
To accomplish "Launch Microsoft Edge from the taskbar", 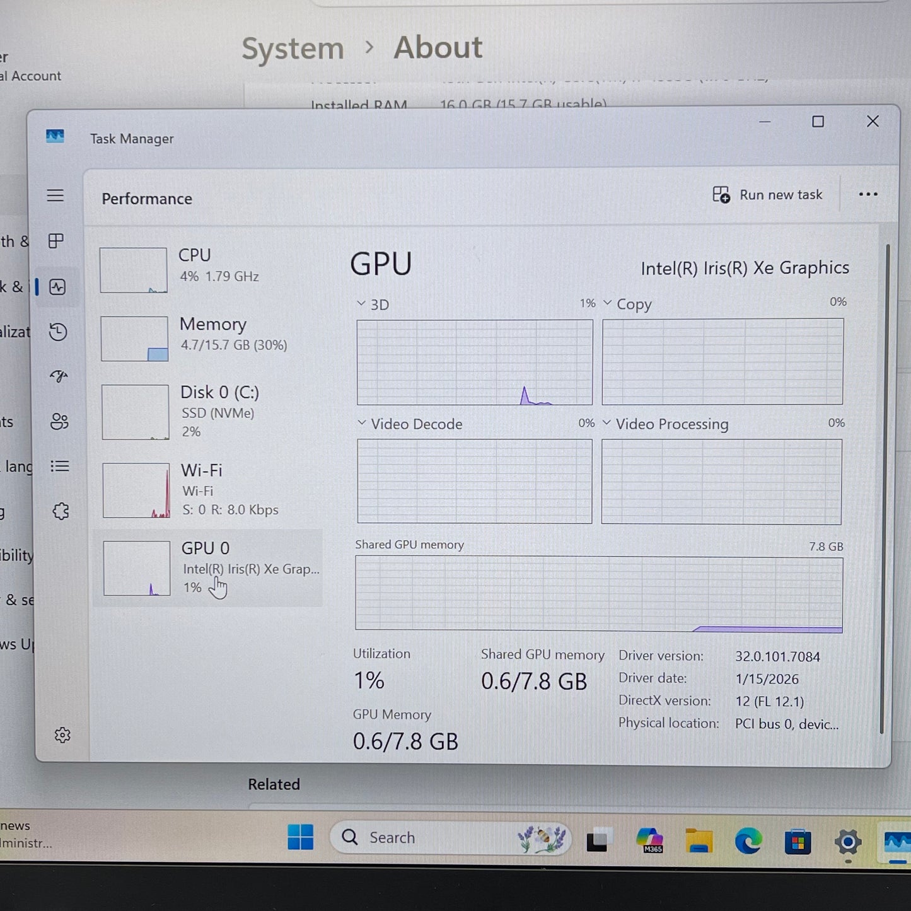I will tap(748, 842).
